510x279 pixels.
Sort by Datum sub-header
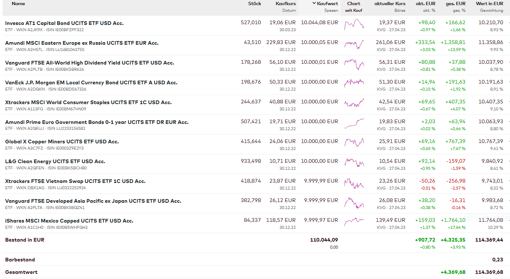tap(289, 11)
